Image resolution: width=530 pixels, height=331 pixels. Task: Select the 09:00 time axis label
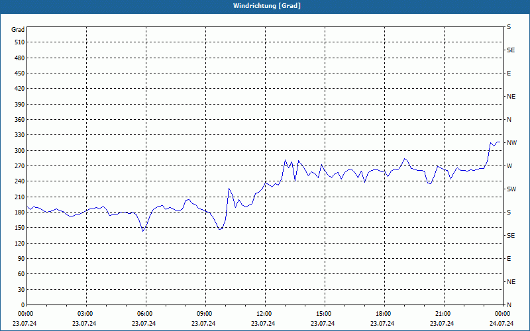click(x=205, y=314)
